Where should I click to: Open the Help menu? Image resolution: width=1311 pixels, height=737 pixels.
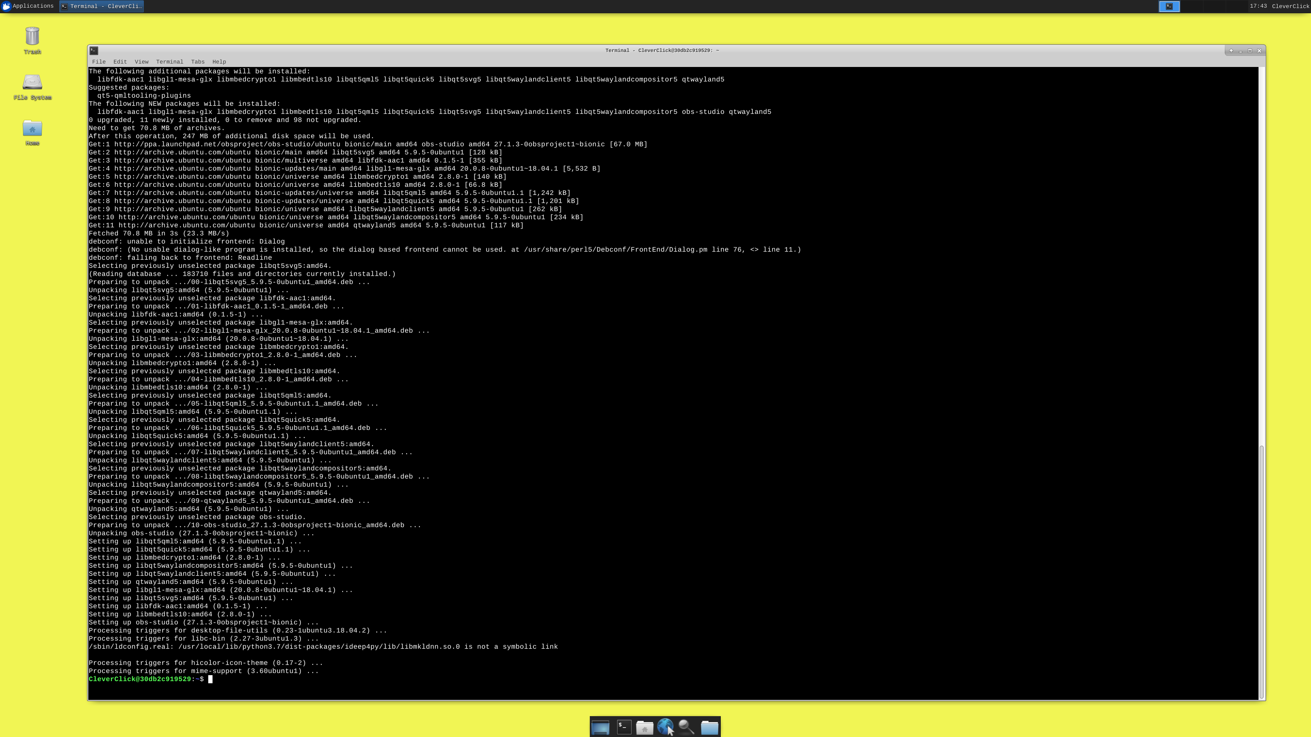pyautogui.click(x=219, y=61)
